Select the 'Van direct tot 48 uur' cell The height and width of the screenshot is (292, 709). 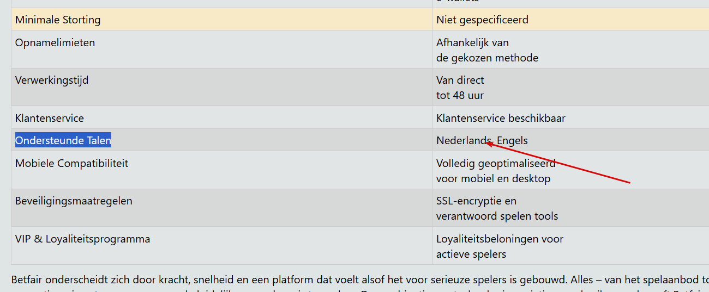(460, 88)
